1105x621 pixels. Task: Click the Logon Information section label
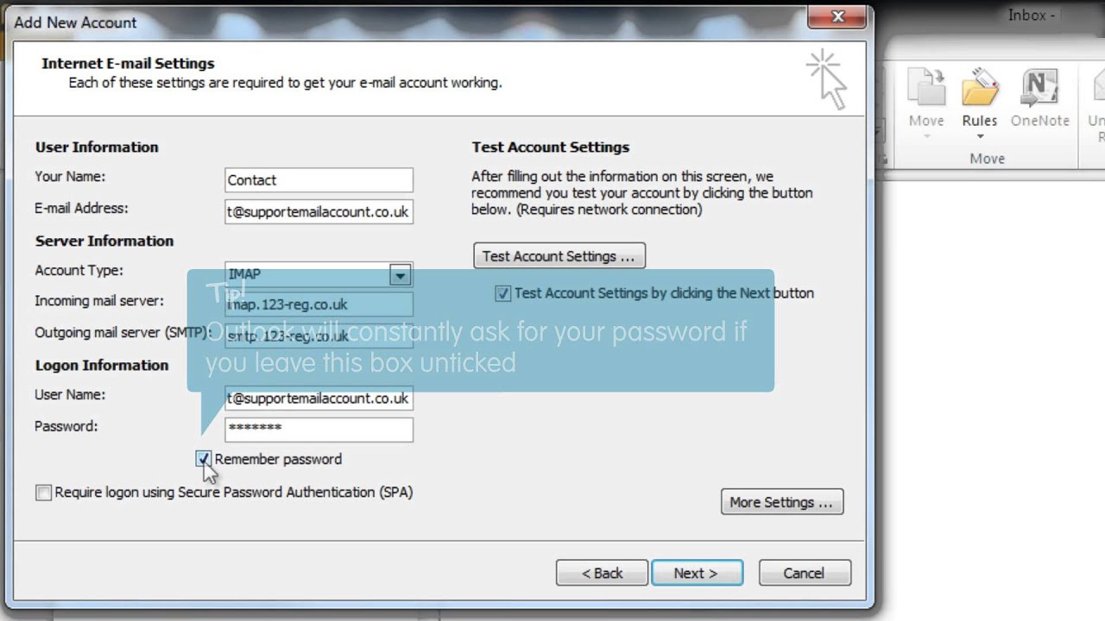[102, 365]
